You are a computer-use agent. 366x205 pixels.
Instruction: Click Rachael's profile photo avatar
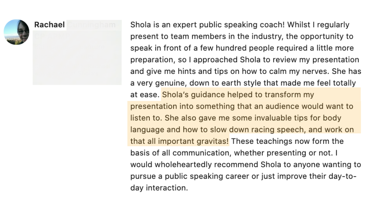[x=16, y=32]
